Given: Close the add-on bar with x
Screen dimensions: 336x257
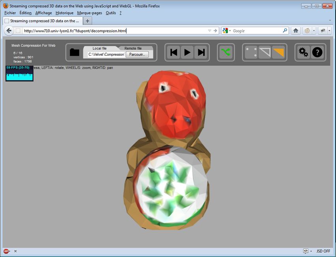Looking at the screenshot, I should click(x=15, y=251).
